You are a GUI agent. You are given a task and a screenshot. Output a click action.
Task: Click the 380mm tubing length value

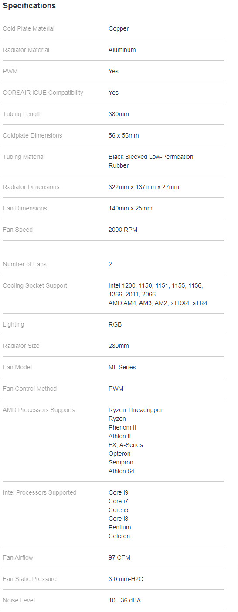(119, 114)
